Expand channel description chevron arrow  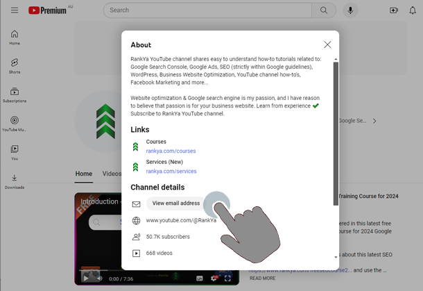[374, 121]
